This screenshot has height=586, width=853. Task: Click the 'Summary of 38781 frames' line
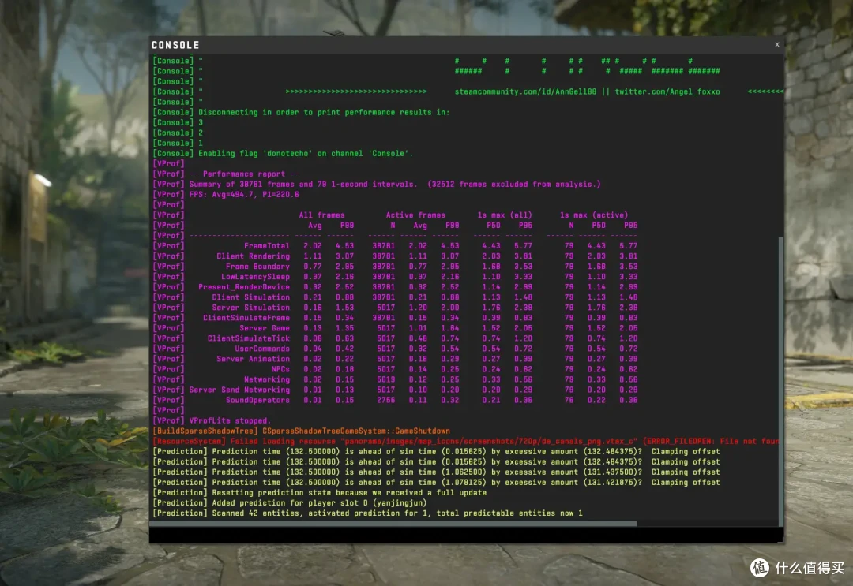377,185
